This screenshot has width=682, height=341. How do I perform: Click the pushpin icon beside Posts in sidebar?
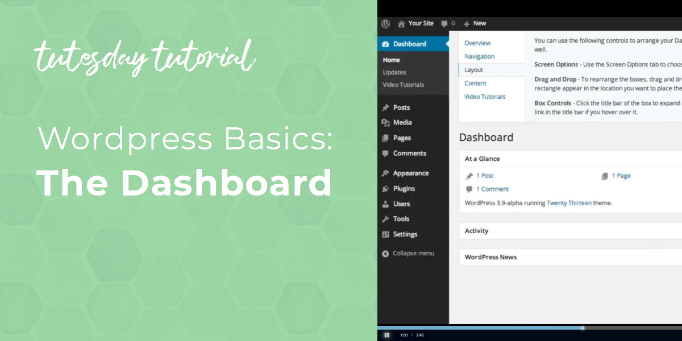386,107
